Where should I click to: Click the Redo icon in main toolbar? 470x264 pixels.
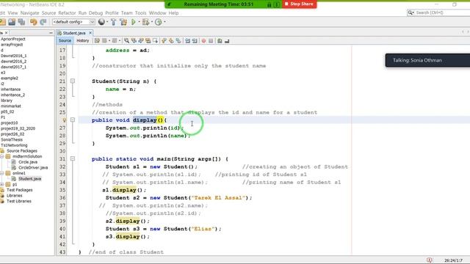tap(43, 22)
